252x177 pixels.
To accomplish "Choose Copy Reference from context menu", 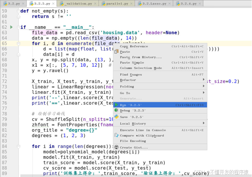I will [x=160, y=46].
